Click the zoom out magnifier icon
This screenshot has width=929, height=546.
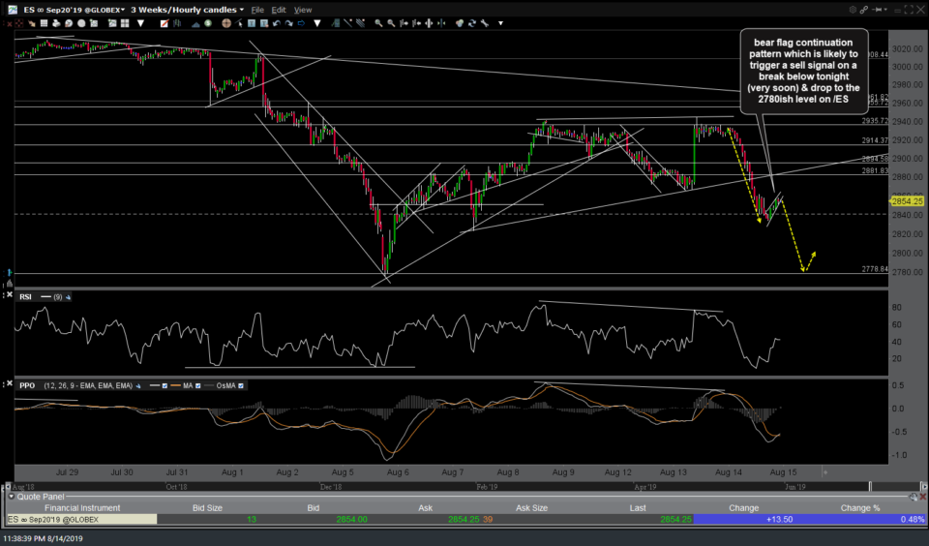point(391,23)
